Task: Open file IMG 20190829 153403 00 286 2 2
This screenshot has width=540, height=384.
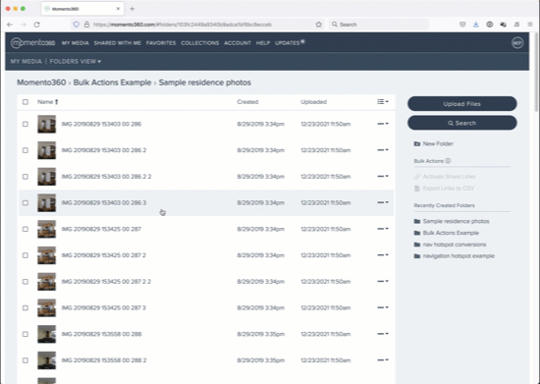Action: (x=106, y=177)
